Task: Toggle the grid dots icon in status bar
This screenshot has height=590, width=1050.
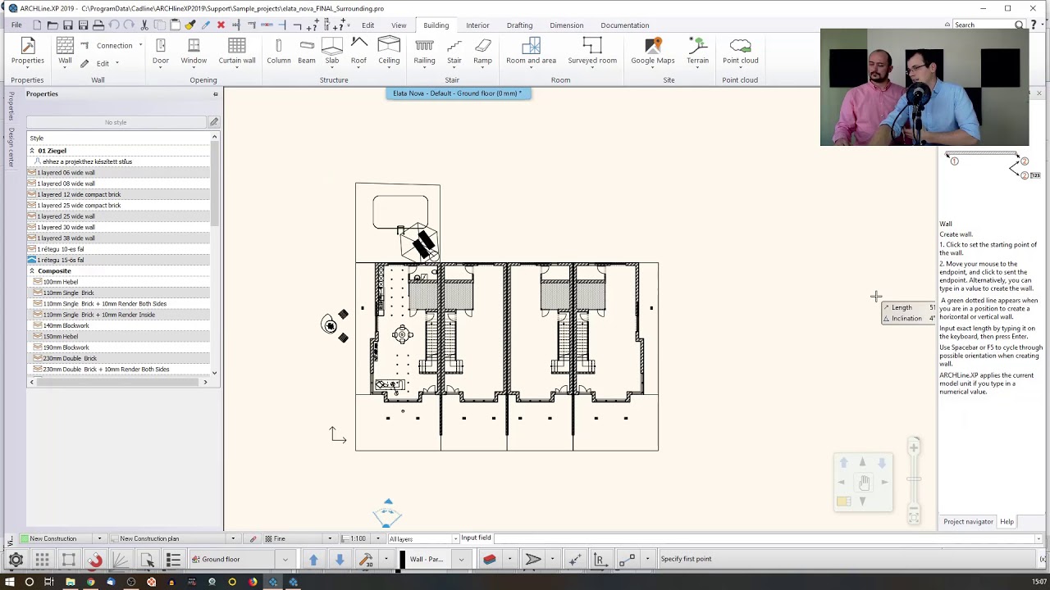Action: coord(42,560)
